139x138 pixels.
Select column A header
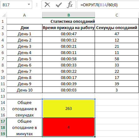coord(24,15)
